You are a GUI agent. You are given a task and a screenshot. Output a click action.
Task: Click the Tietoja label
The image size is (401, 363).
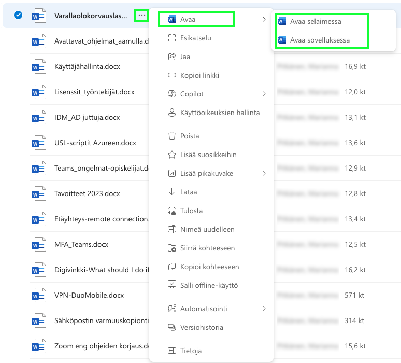191,351
